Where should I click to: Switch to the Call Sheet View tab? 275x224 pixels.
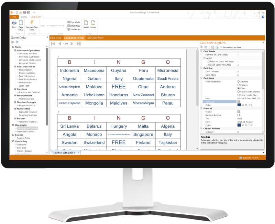(x=95, y=38)
